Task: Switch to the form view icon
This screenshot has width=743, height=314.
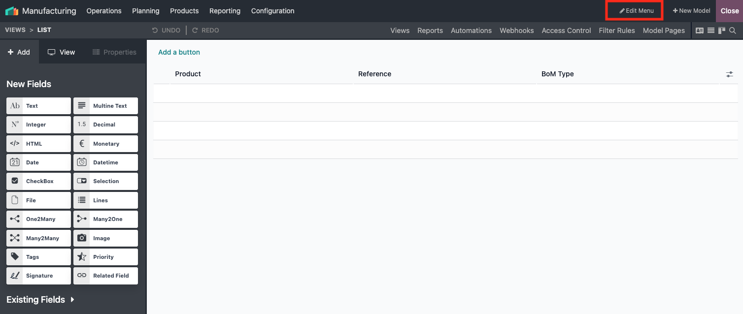Action: tap(700, 31)
